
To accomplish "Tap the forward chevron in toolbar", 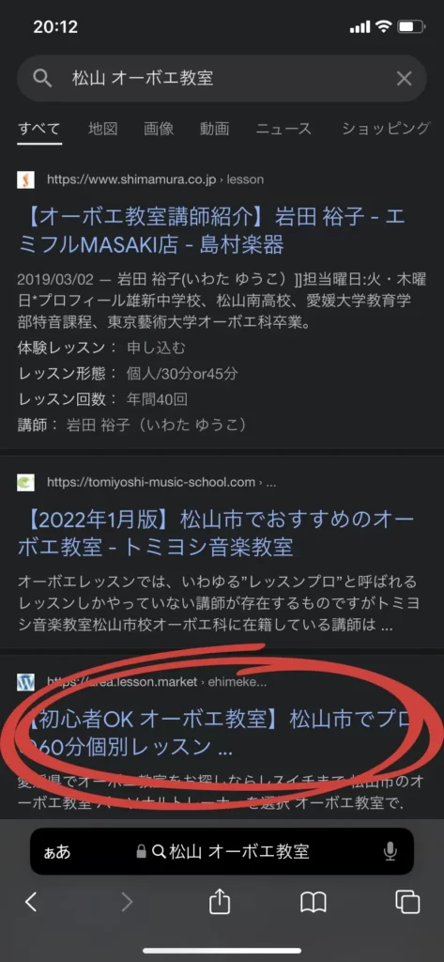I will [x=127, y=902].
